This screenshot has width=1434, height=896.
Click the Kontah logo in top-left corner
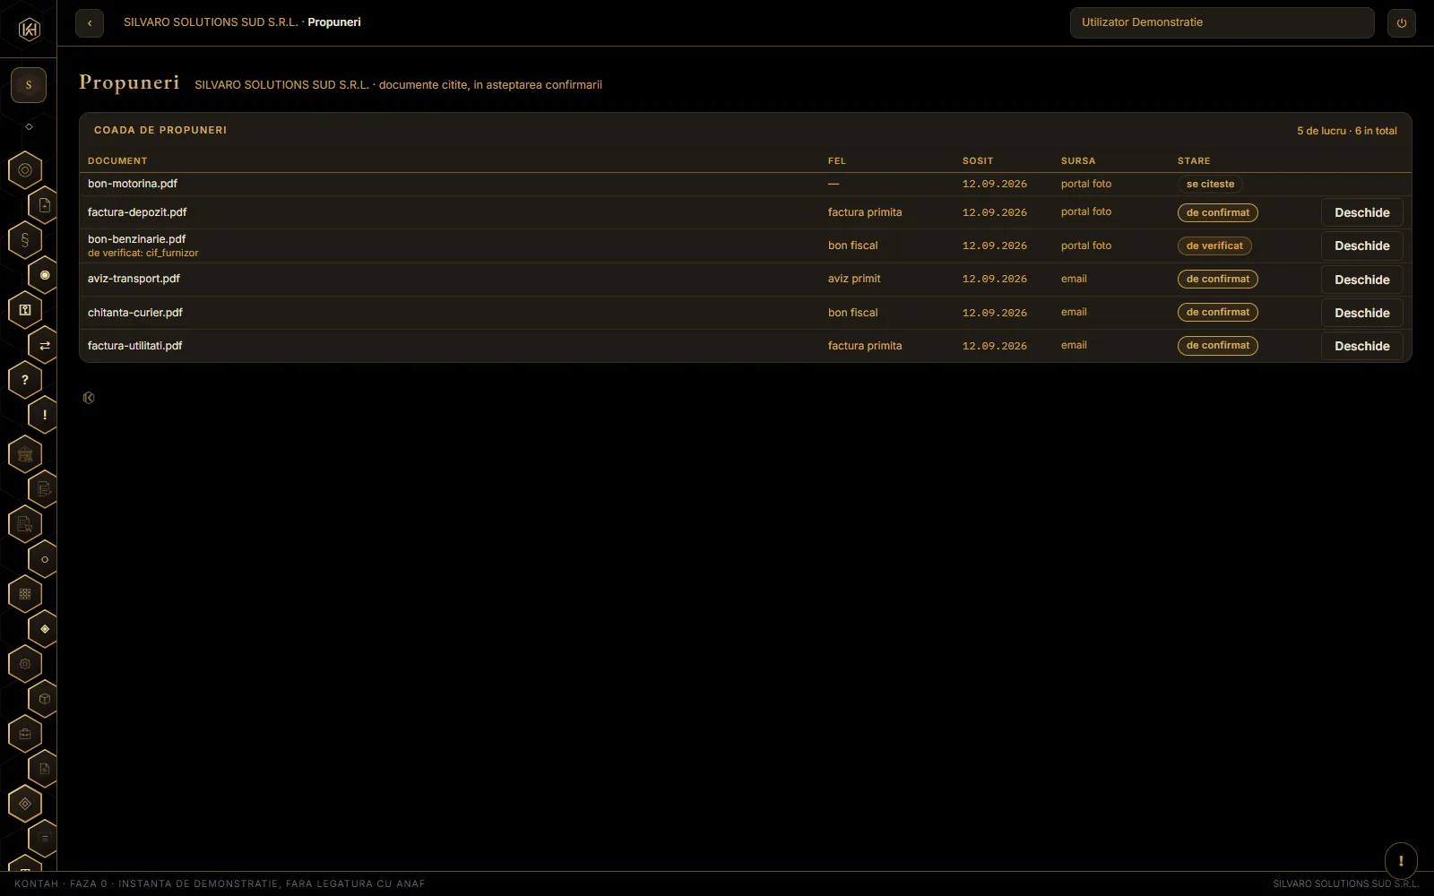point(29,30)
